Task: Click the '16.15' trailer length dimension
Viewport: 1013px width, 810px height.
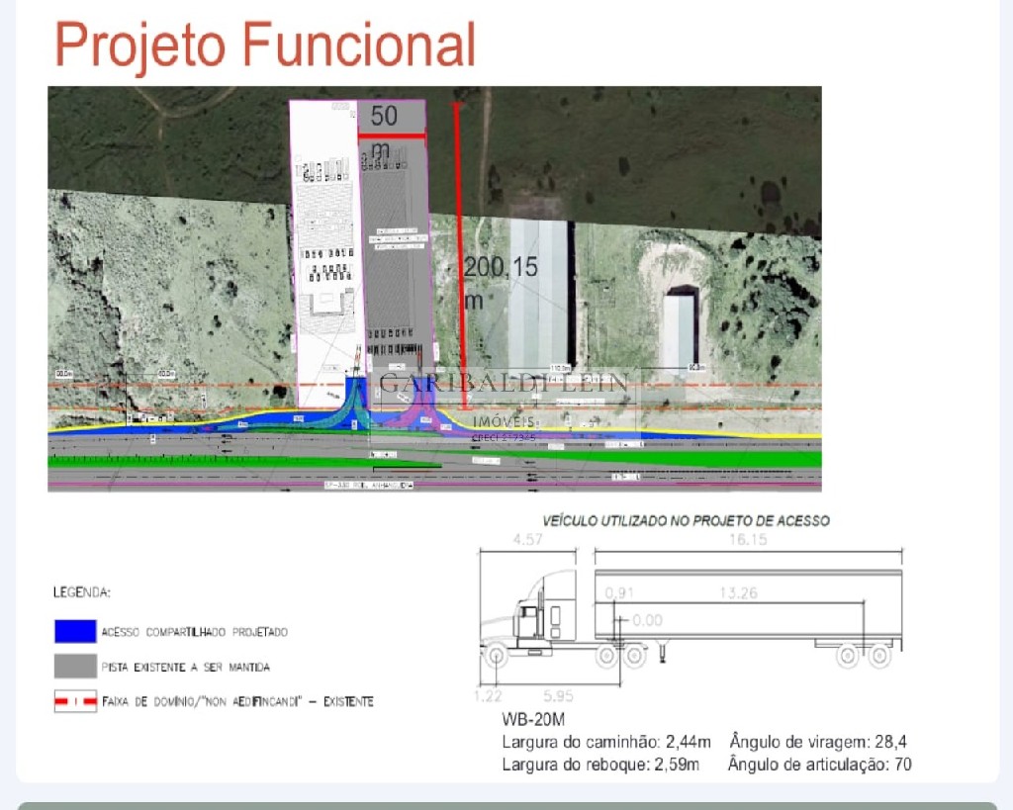Action: pyautogui.click(x=748, y=539)
